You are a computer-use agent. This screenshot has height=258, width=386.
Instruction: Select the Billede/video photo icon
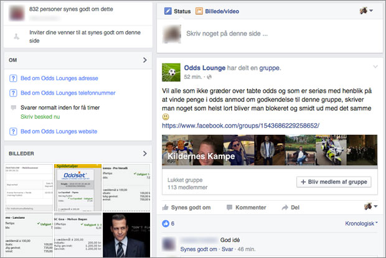(199, 11)
